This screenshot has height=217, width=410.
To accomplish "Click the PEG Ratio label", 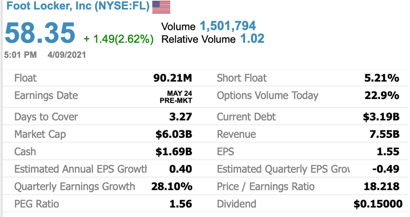I will pos(36,204).
